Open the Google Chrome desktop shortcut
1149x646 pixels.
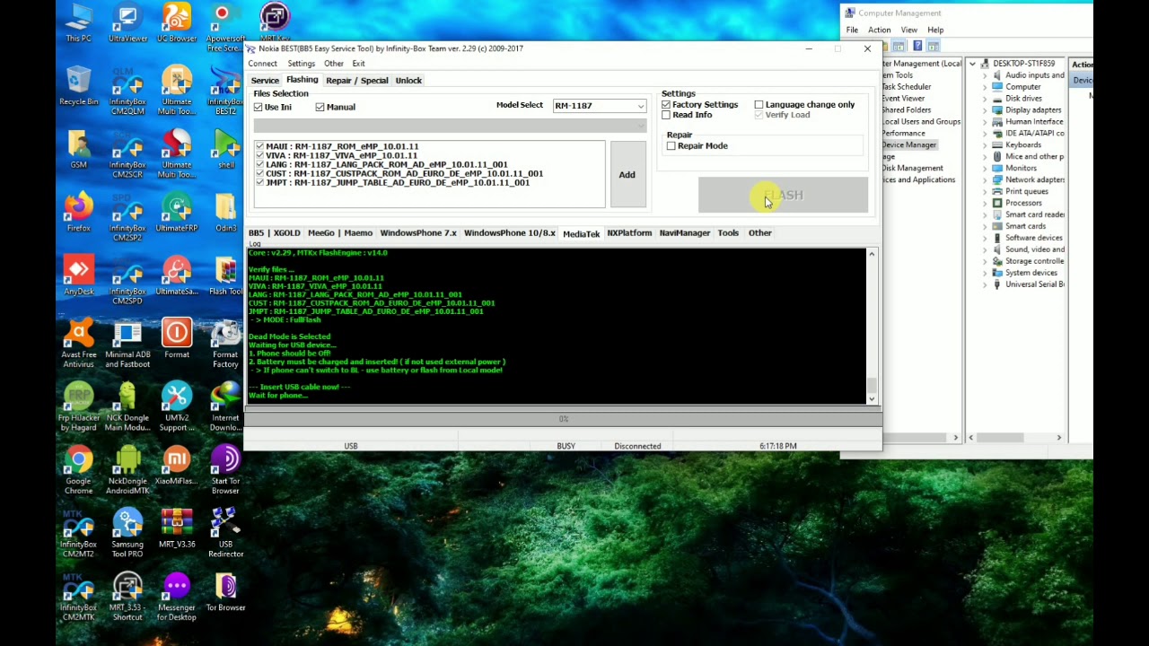tap(78, 470)
